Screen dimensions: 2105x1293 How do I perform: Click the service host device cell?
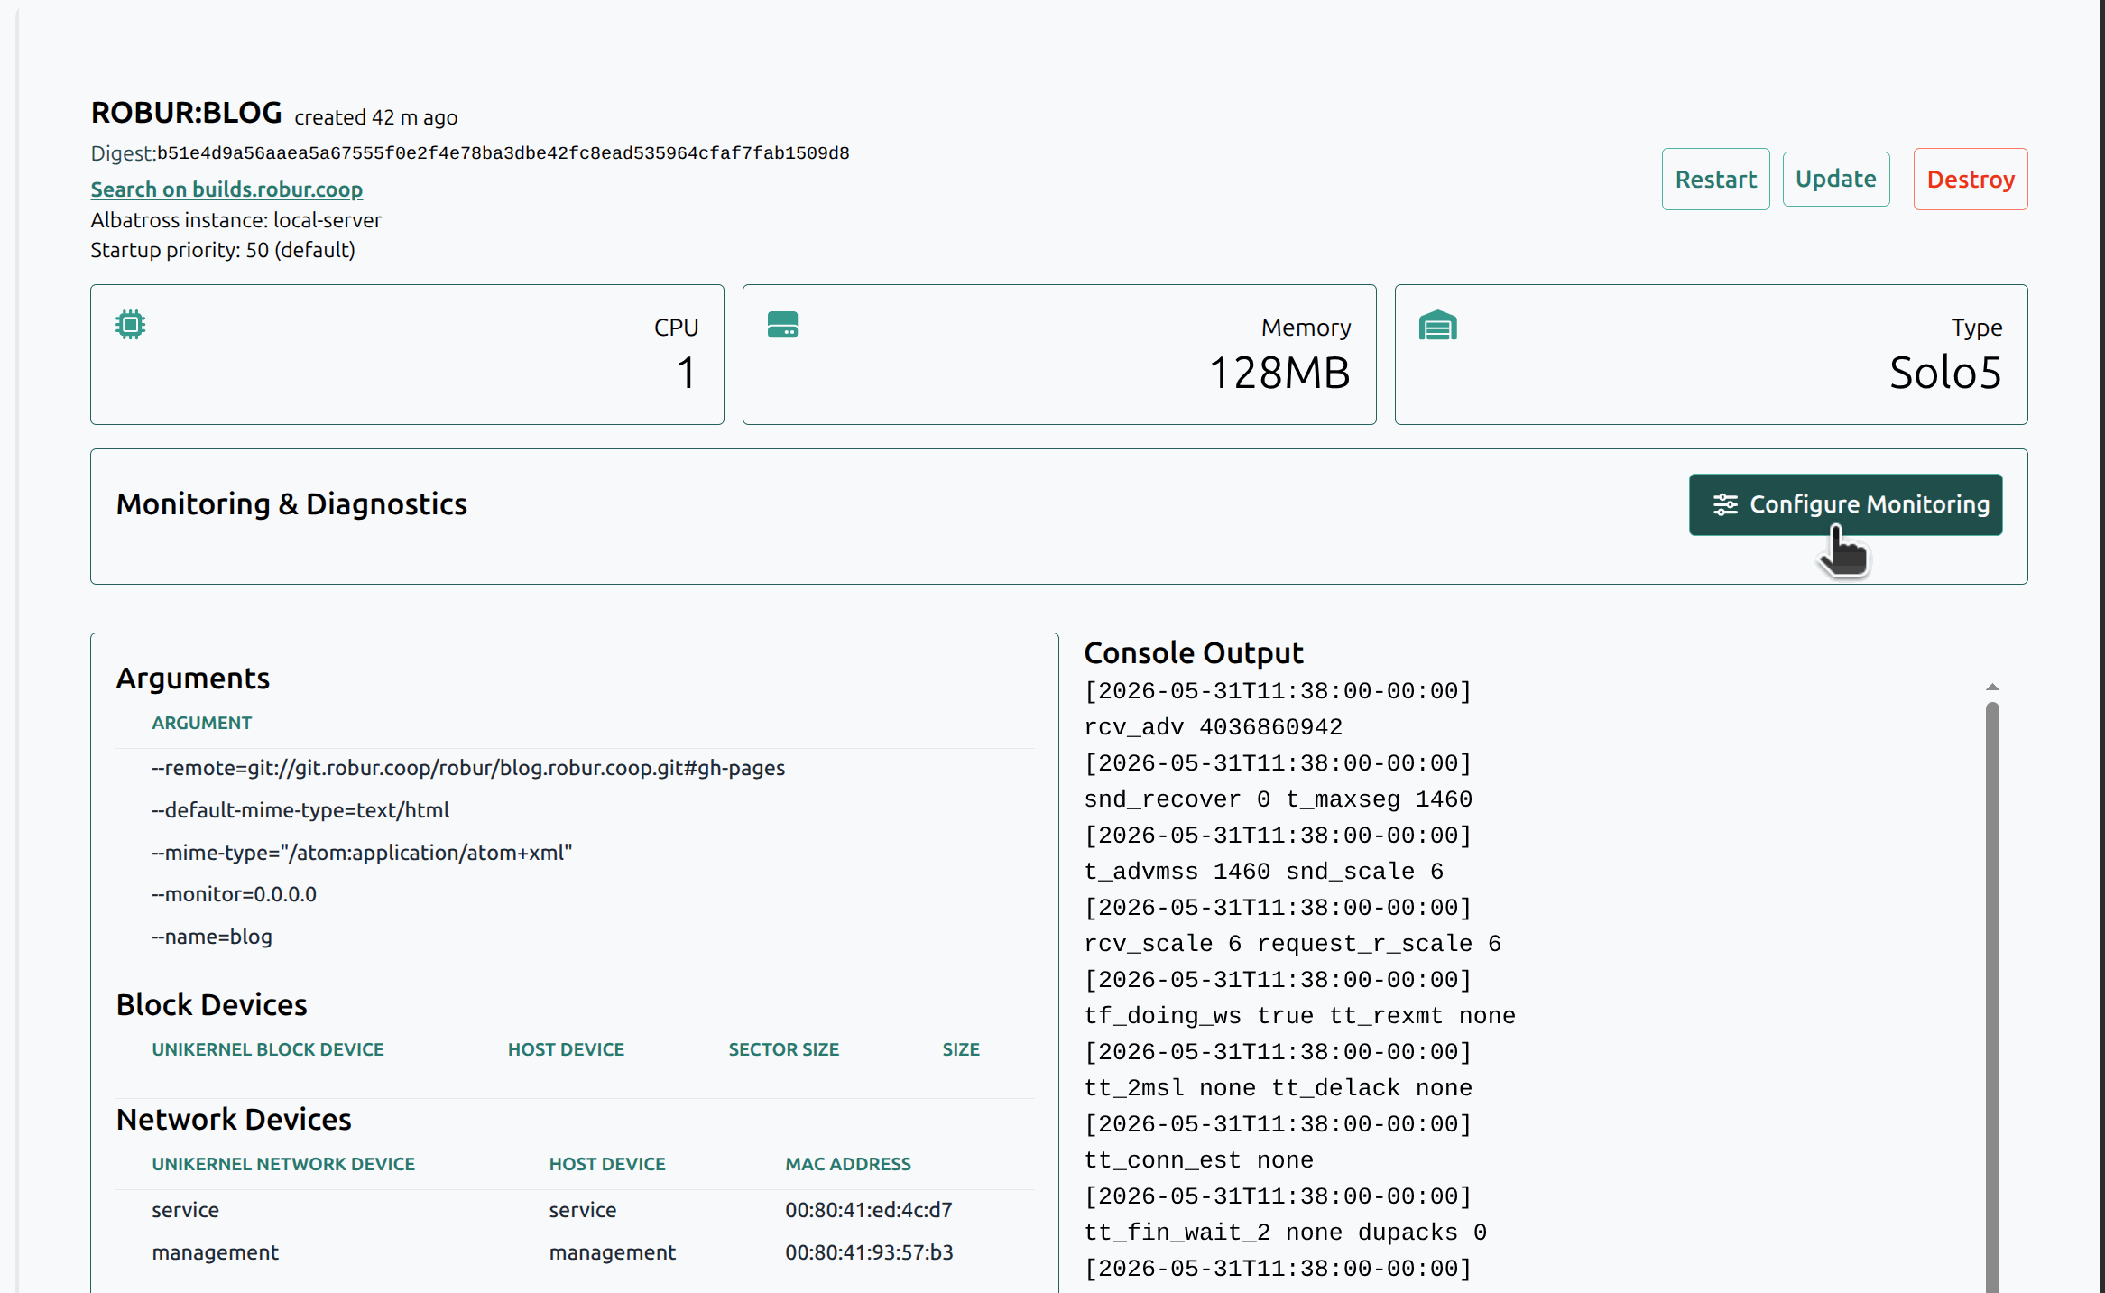tap(583, 1210)
